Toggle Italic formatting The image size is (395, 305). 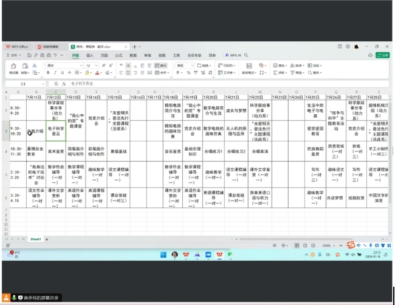click(55, 72)
